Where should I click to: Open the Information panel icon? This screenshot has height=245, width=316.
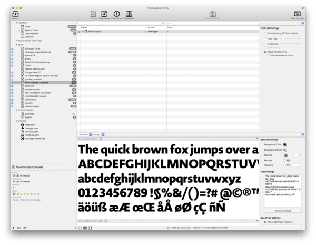click(x=115, y=13)
